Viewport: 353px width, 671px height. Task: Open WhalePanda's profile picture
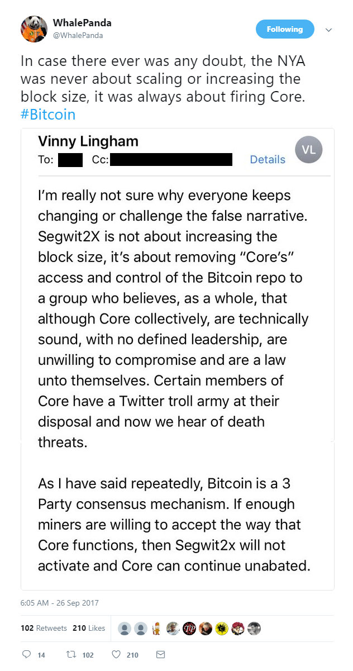coord(34,29)
